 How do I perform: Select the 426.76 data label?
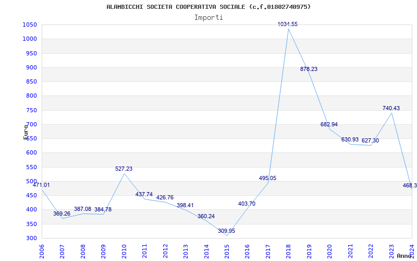[x=165, y=198]
